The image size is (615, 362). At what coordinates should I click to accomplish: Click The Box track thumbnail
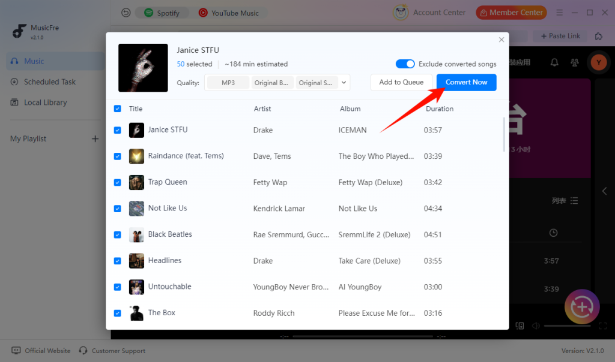[x=136, y=313]
